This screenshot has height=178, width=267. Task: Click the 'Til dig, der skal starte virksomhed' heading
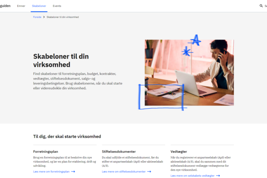(67, 136)
